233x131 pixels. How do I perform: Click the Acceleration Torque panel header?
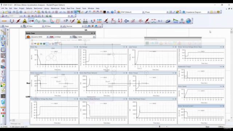coord(201,67)
